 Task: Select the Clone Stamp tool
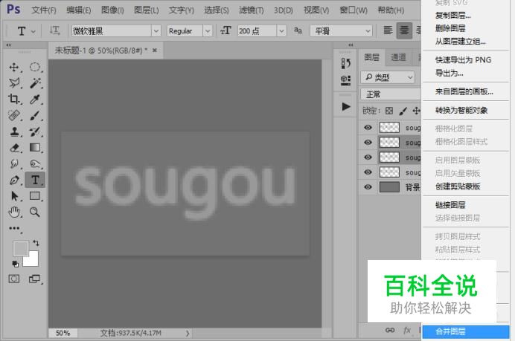click(14, 131)
